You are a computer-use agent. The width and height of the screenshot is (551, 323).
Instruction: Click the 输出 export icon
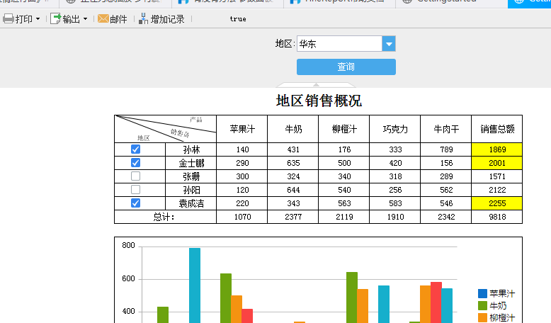(x=55, y=18)
